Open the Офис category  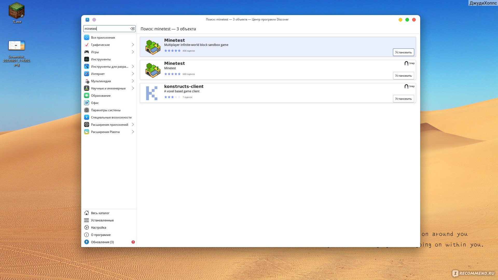[109, 103]
